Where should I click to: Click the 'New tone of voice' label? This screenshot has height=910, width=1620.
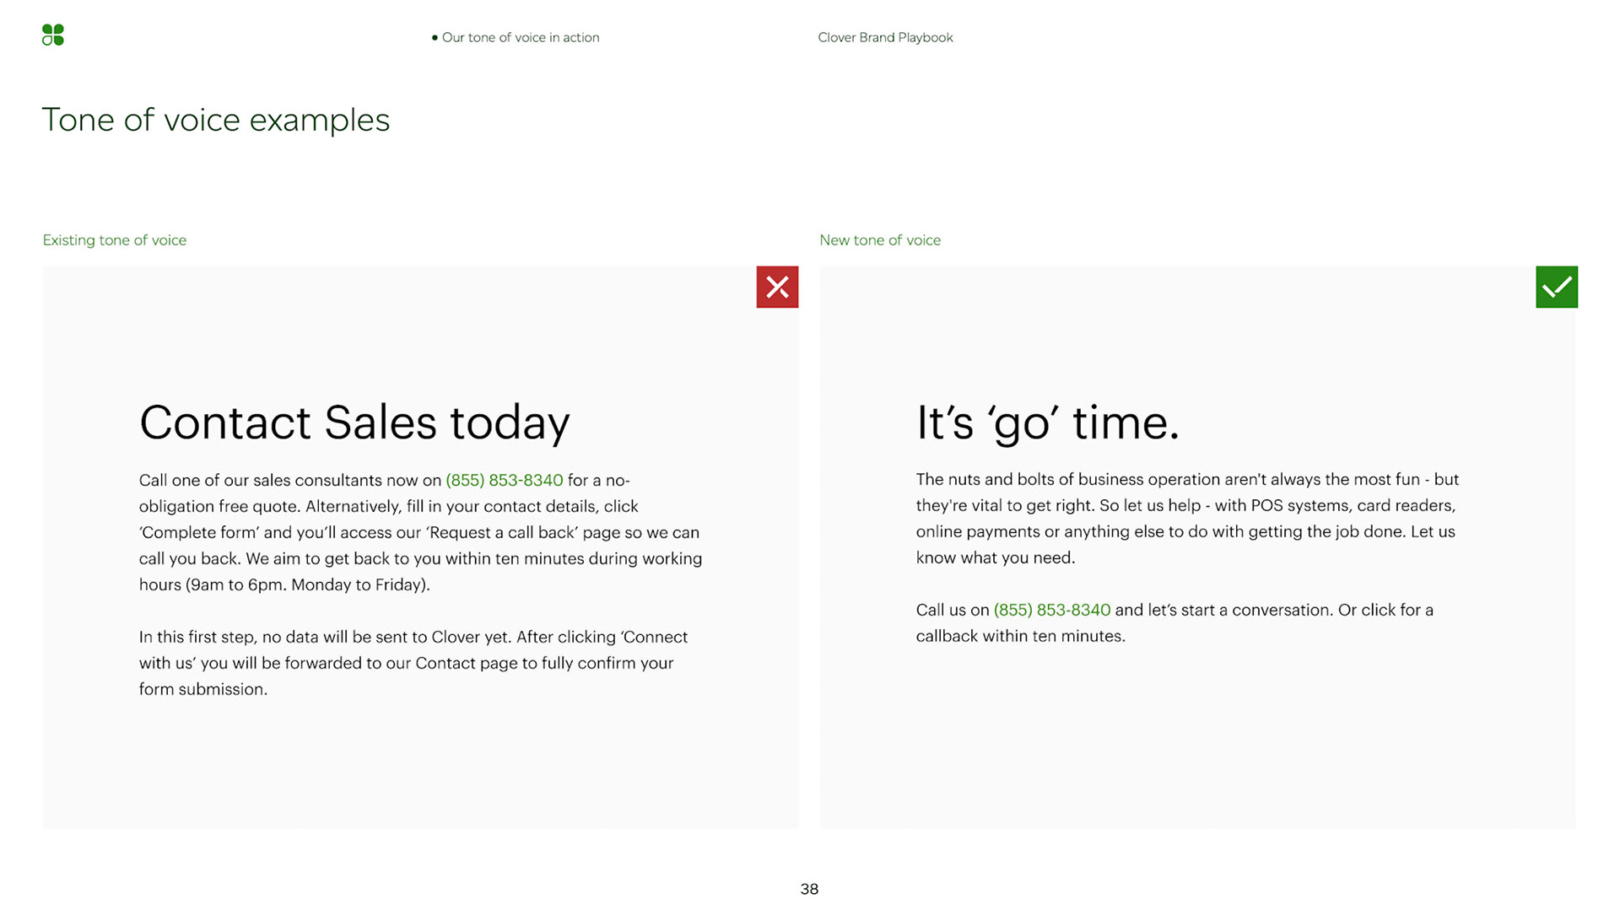pyautogui.click(x=880, y=240)
